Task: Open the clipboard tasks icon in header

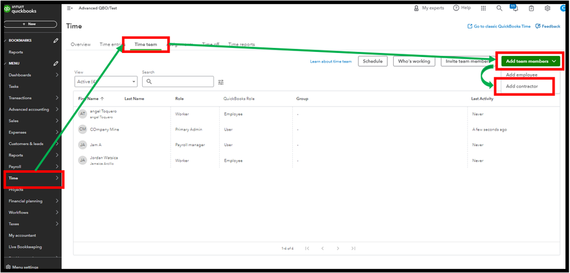Action: 531,8
